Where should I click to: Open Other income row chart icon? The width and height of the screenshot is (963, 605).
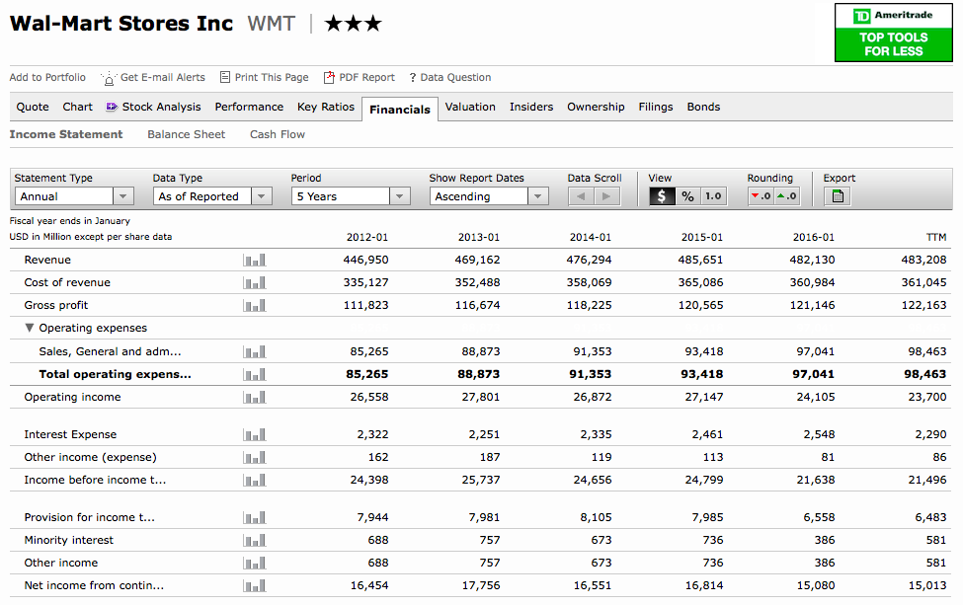coord(254,564)
